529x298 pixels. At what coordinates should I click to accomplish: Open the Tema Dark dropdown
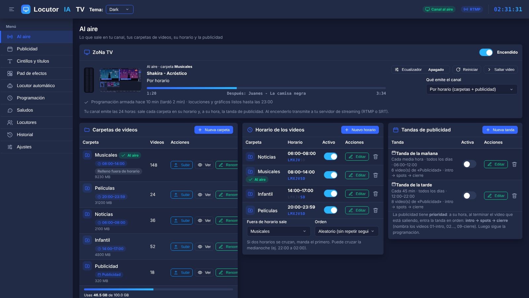tap(120, 10)
